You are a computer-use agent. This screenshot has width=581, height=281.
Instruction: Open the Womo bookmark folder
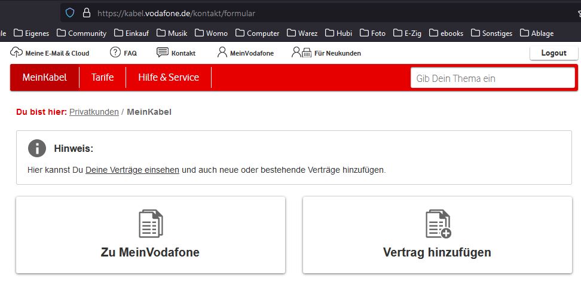click(x=211, y=33)
